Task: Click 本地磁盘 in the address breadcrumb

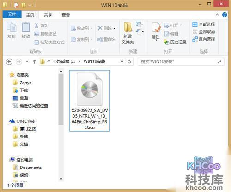Action: click(x=64, y=61)
